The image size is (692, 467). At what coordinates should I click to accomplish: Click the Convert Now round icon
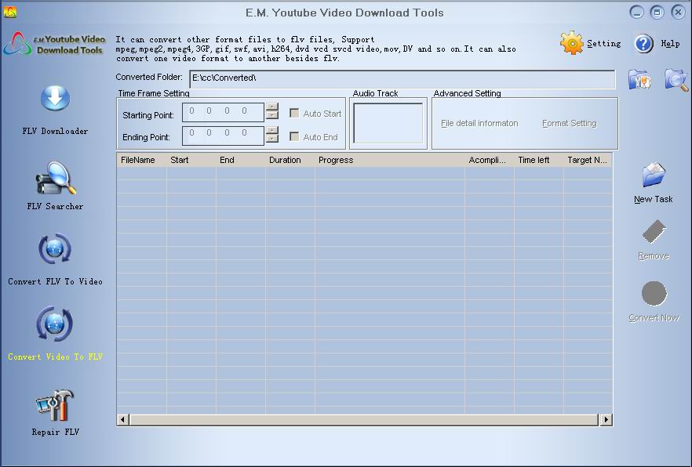click(654, 293)
